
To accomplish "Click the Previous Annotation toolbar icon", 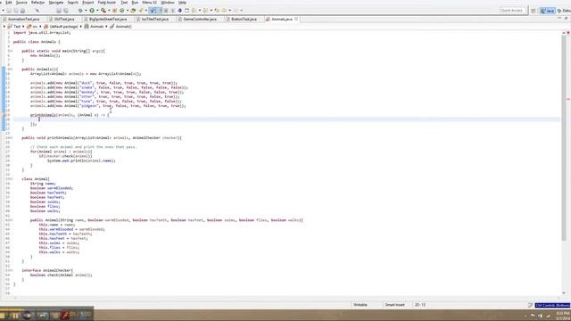I will pos(205,11).
